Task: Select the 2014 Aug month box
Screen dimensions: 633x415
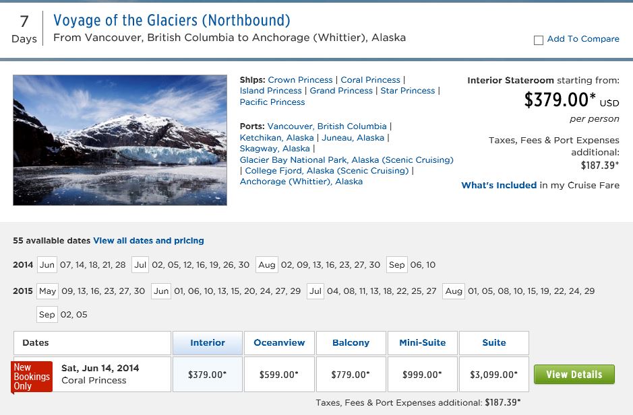Action: coord(267,265)
